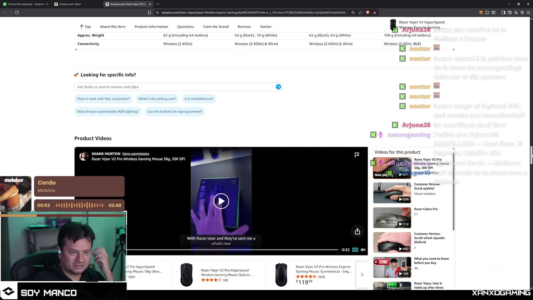Image resolution: width=533 pixels, height=300 pixels.
Task: Select the Razer Cobra Pro video thumbnail
Action: [x=392, y=217]
